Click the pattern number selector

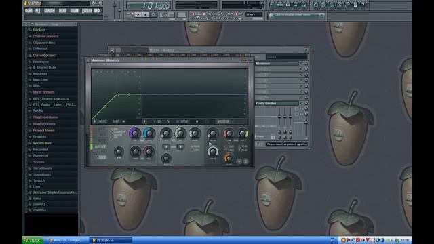point(182,14)
